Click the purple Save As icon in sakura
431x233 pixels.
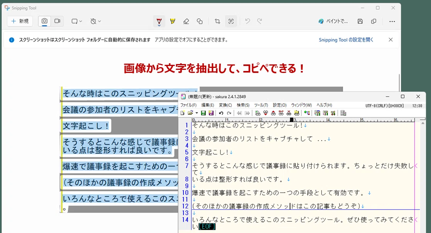[211, 113]
